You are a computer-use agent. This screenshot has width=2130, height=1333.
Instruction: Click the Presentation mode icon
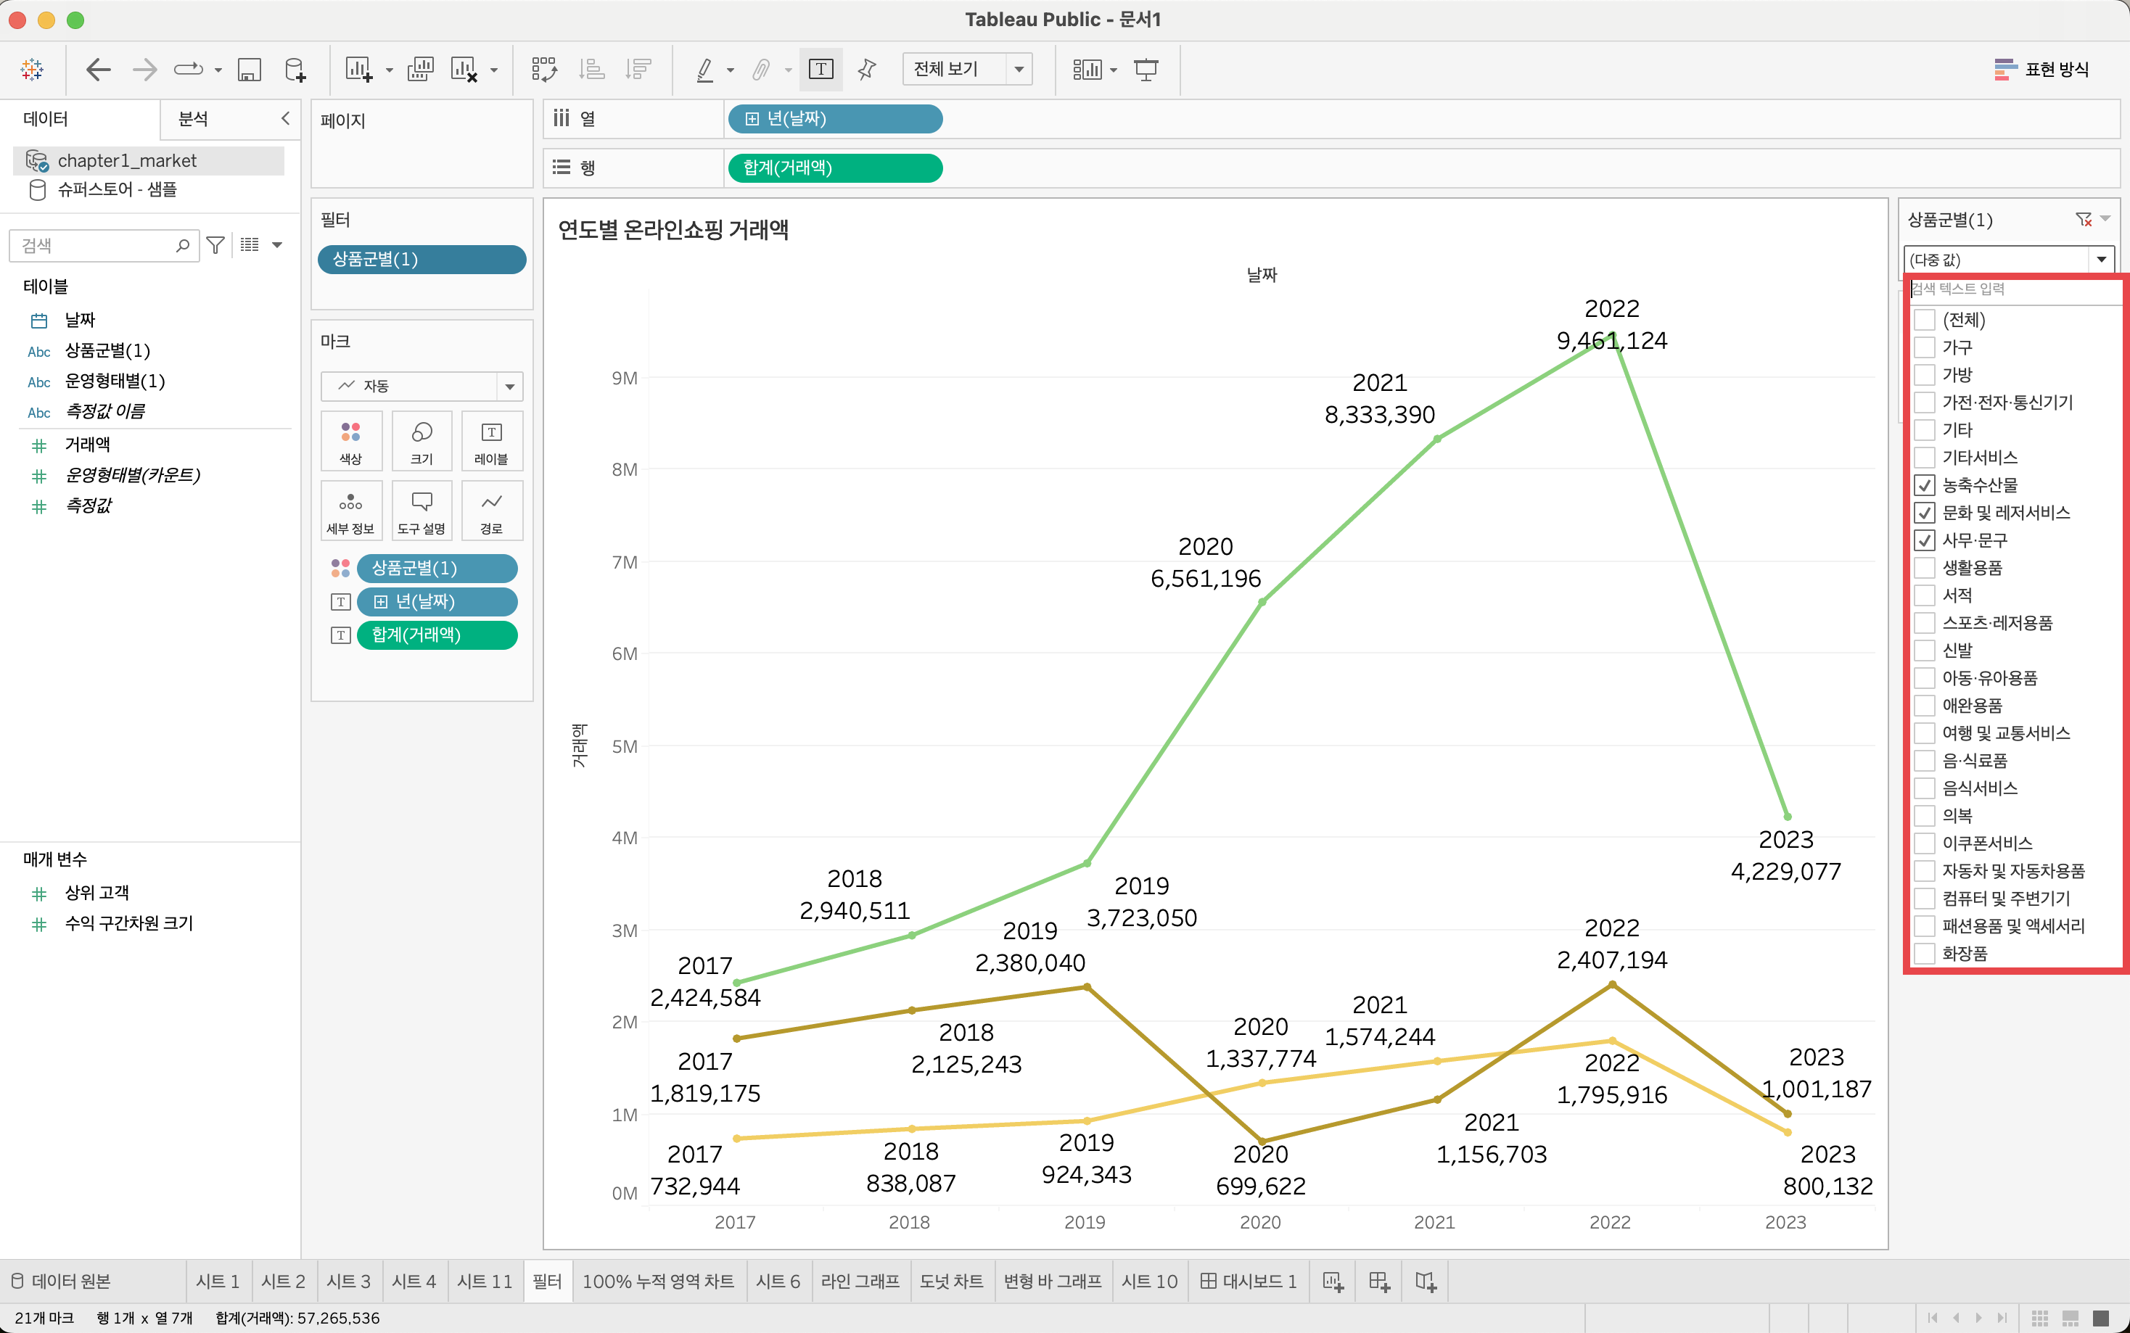click(x=1146, y=70)
